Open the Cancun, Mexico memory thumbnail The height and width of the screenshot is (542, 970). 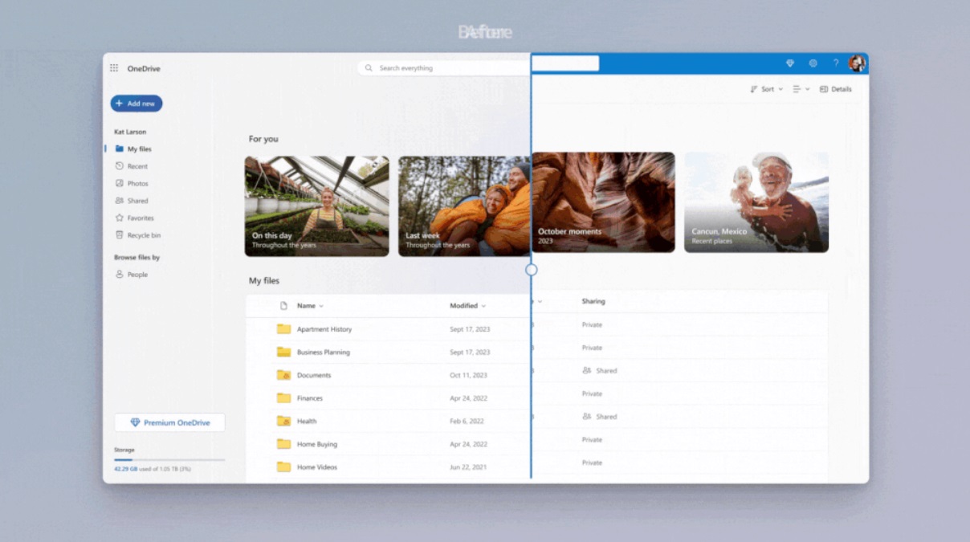click(x=756, y=202)
